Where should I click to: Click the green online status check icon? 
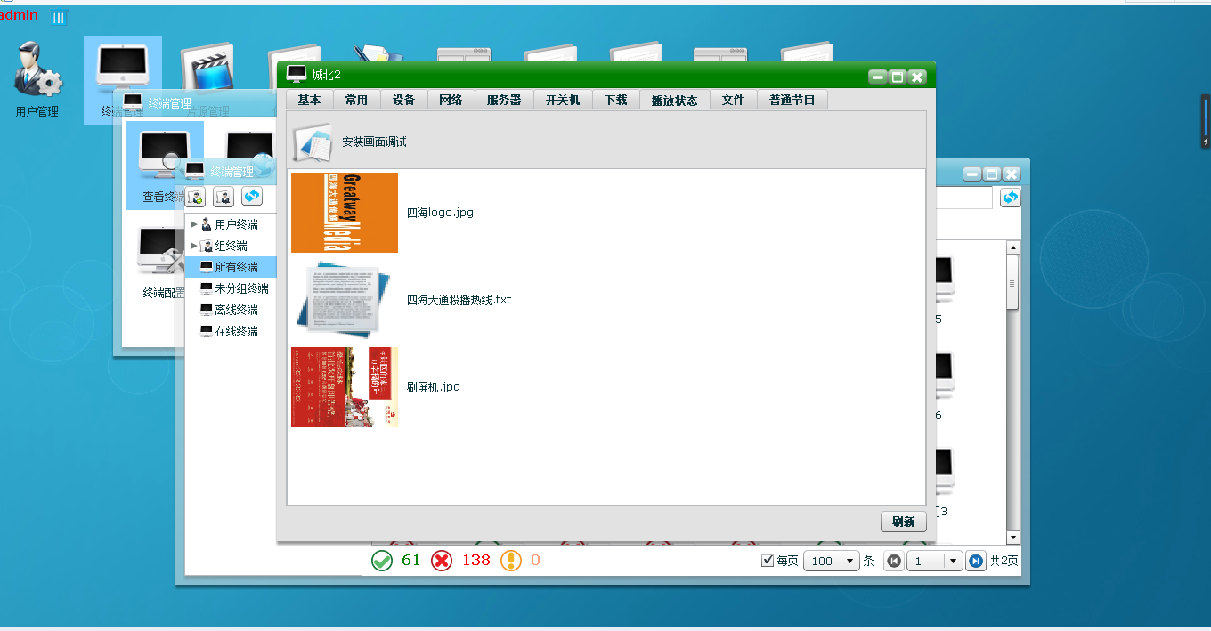(x=382, y=561)
